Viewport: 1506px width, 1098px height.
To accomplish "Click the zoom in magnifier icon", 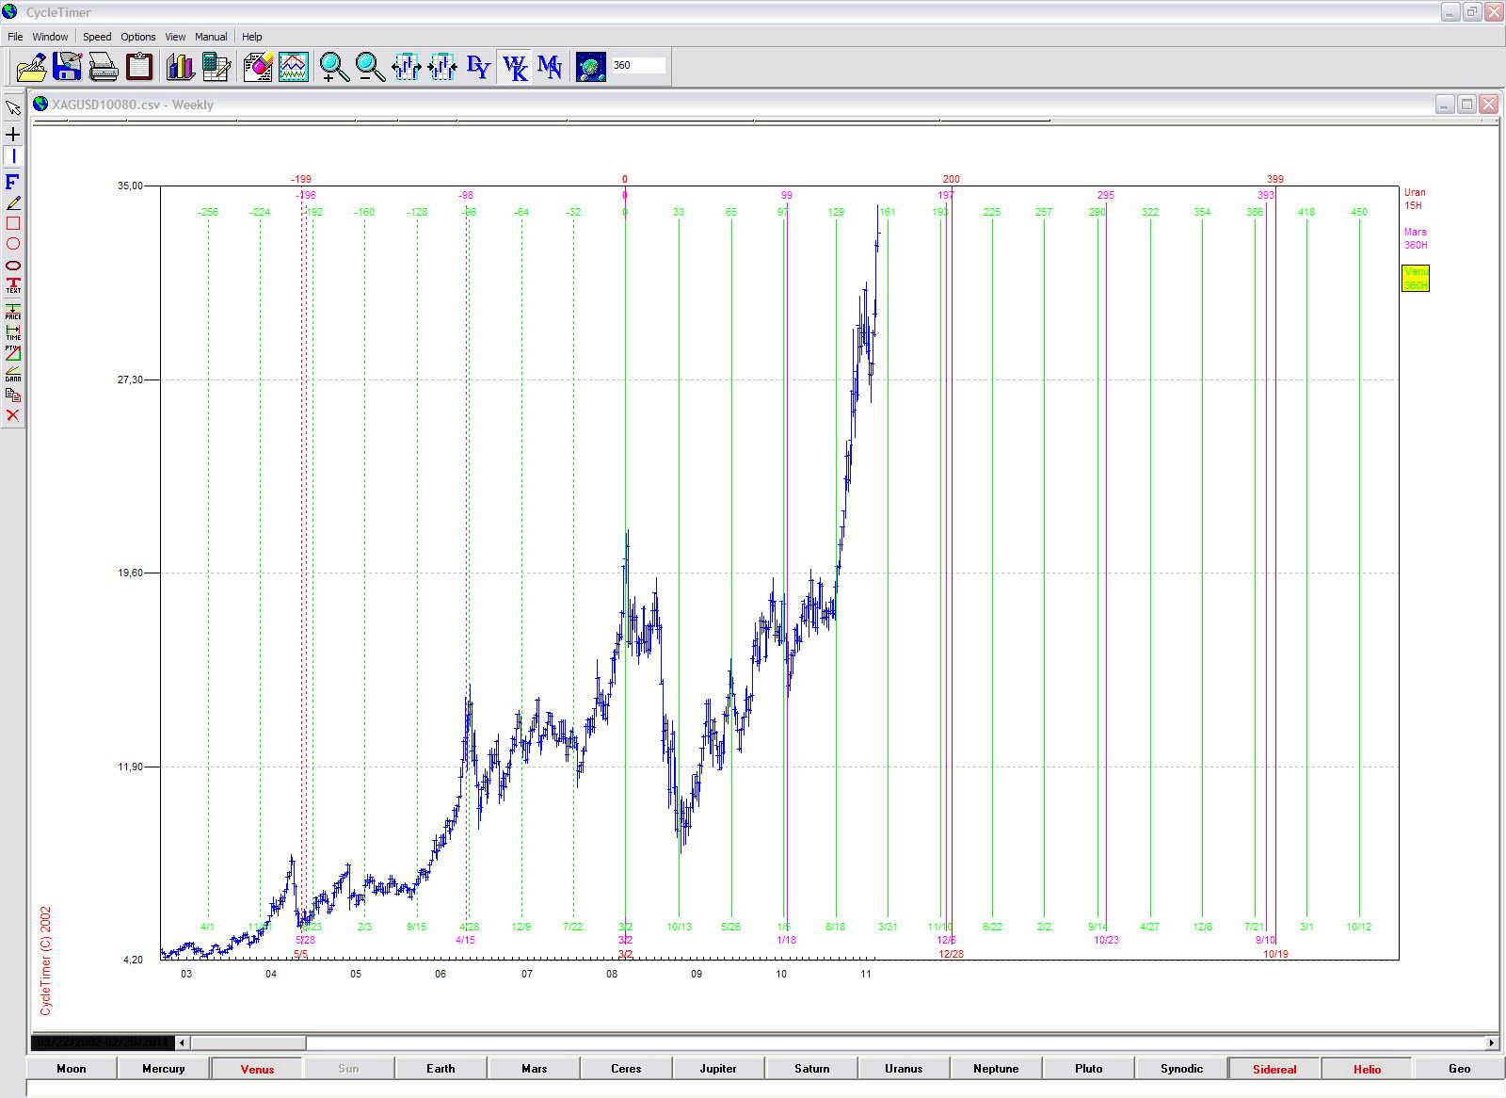I will tap(333, 67).
